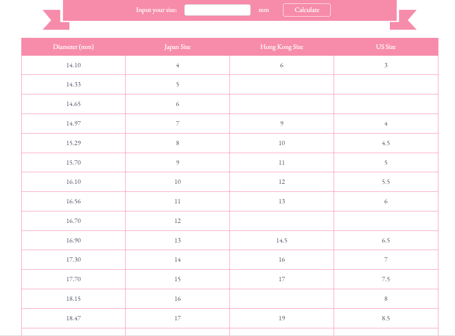The image size is (455, 336).
Task: Select the 14.65 diameter cell
Action: point(73,104)
